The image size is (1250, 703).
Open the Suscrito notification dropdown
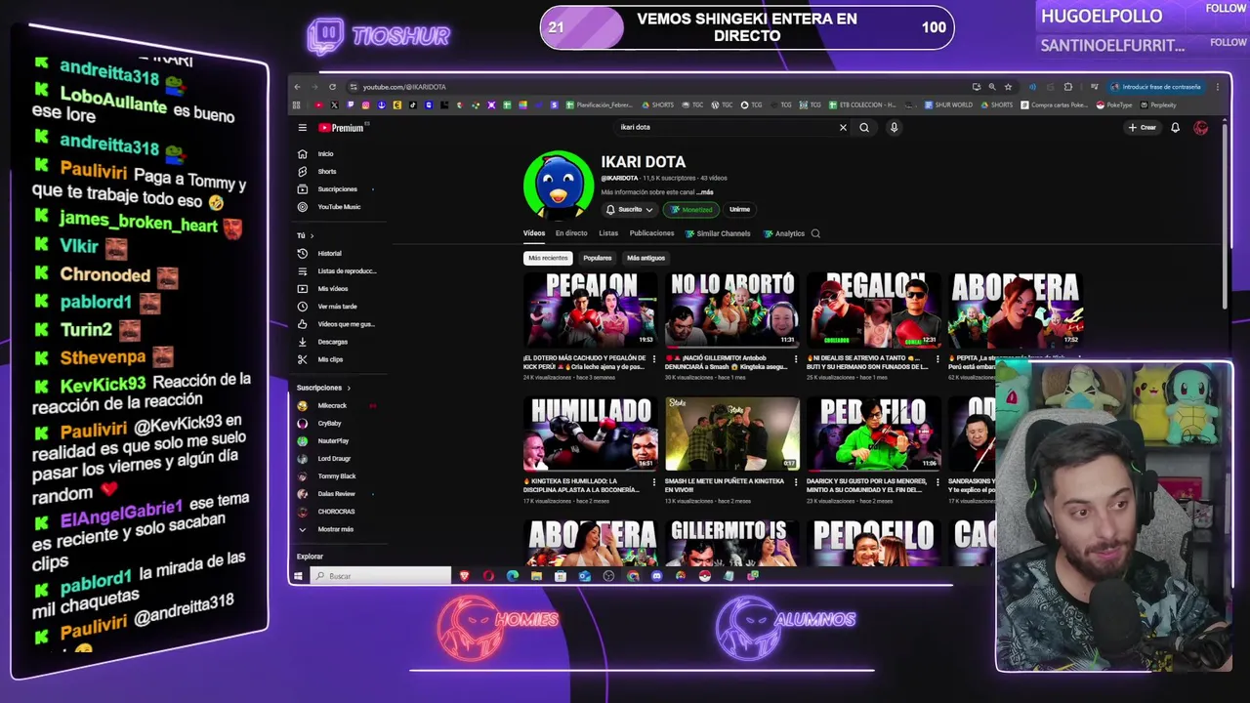click(x=629, y=210)
